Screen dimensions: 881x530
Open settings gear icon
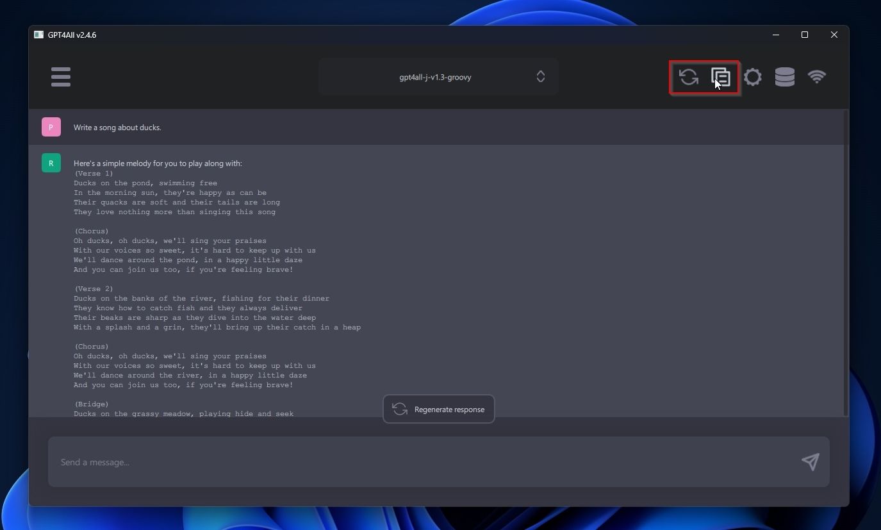[x=753, y=77]
